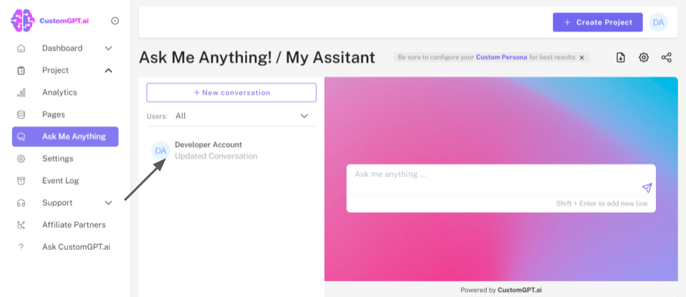Select Affiliate Partners menu item
Viewport: 686px width, 297px height.
pos(74,225)
